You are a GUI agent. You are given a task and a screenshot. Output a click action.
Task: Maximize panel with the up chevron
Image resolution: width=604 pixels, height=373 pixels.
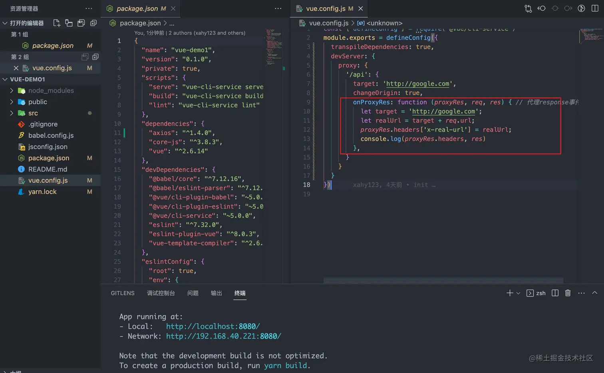[594, 293]
